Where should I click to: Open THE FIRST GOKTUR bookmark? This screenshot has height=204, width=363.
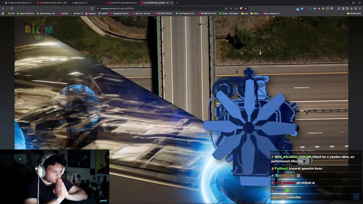coord(163,13)
